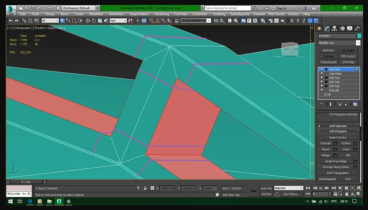This screenshot has width=368, height=210.
Task: Open the Rendering menu
Action: [162, 14]
